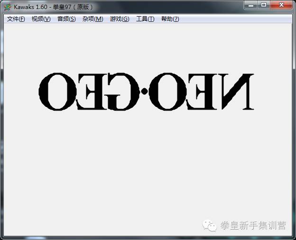Open the 音频(S) menu
This screenshot has width=296, height=240.
tap(66, 19)
